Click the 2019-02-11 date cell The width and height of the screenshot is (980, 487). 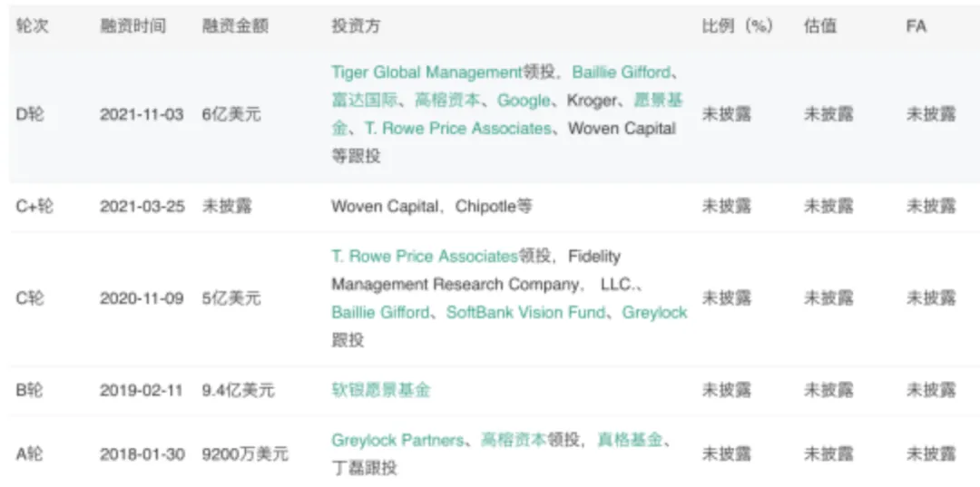coord(141,390)
